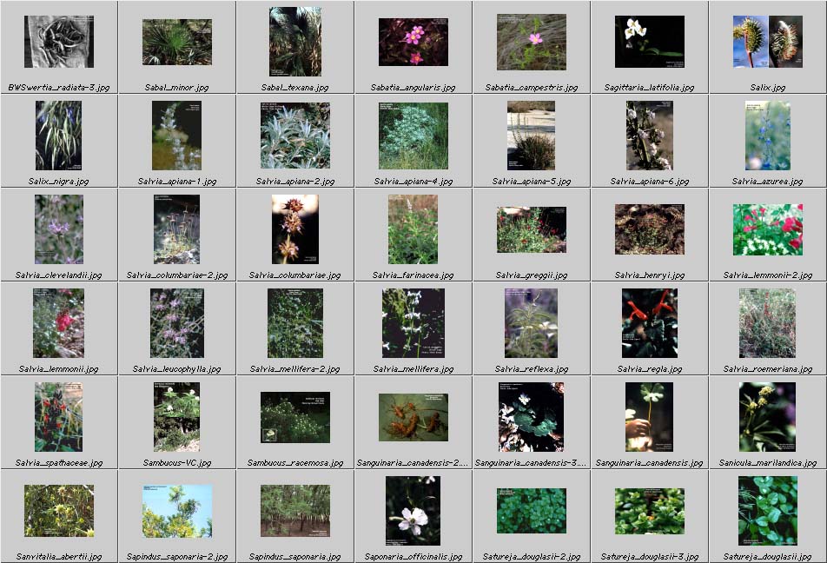Click the Salvia_apiana-2.jpg thumbnail
The image size is (827, 563).
294,136
